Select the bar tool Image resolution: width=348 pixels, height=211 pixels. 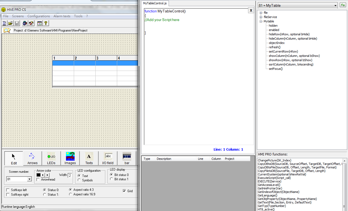(x=127, y=158)
